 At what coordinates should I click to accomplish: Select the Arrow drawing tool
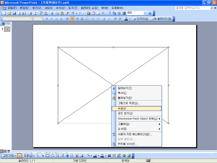pos(43,156)
